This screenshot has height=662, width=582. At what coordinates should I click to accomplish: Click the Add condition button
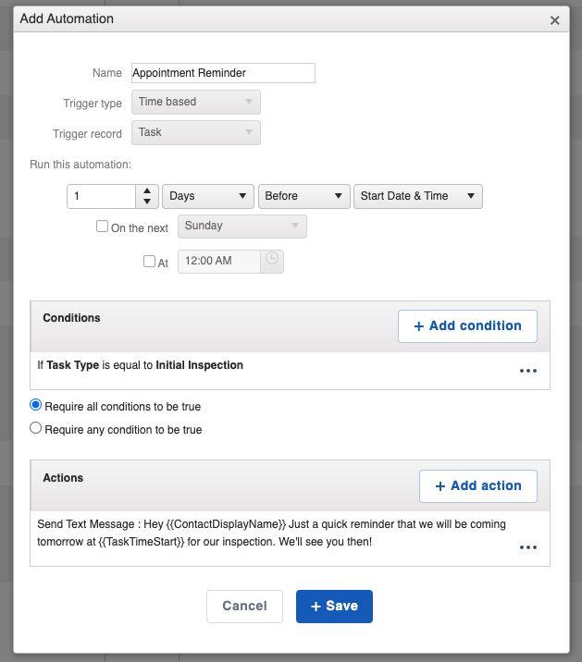tap(467, 326)
